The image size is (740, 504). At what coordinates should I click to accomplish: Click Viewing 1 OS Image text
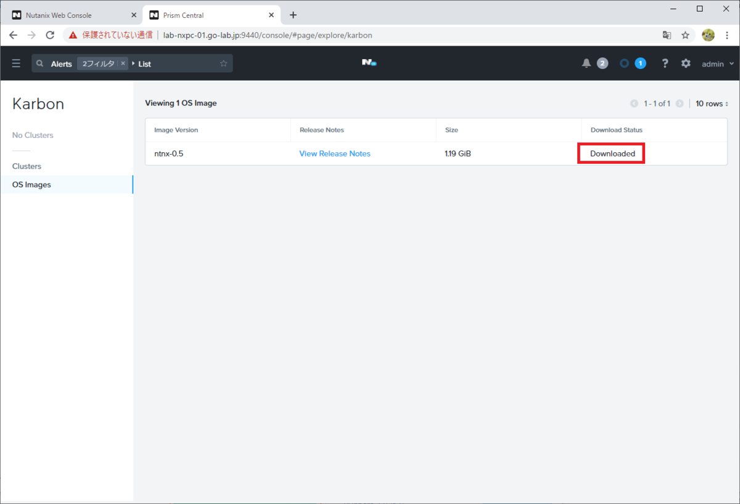[x=181, y=103]
